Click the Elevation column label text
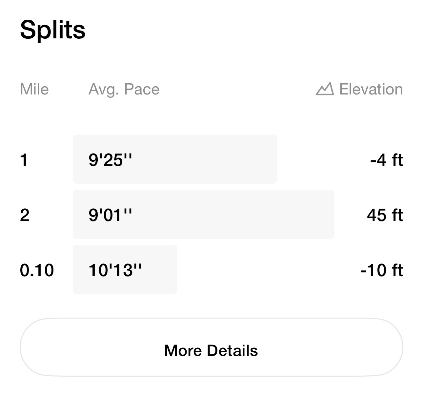 [x=371, y=89]
